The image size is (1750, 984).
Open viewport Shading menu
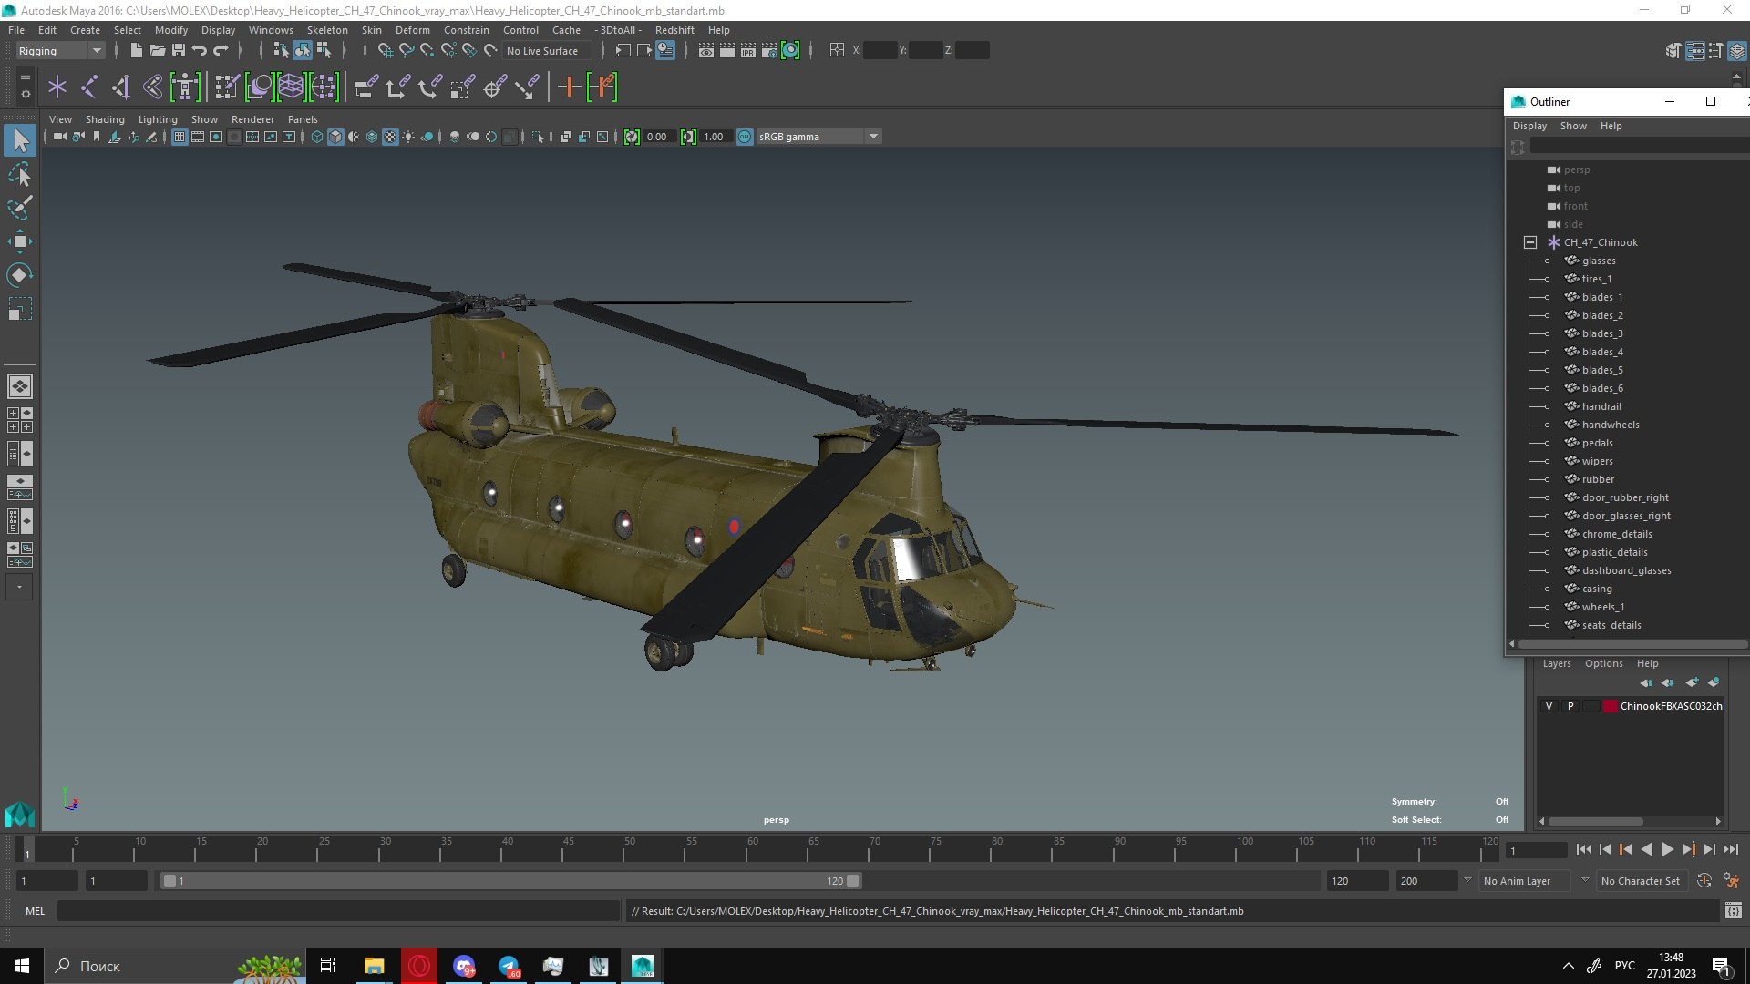coord(105,119)
